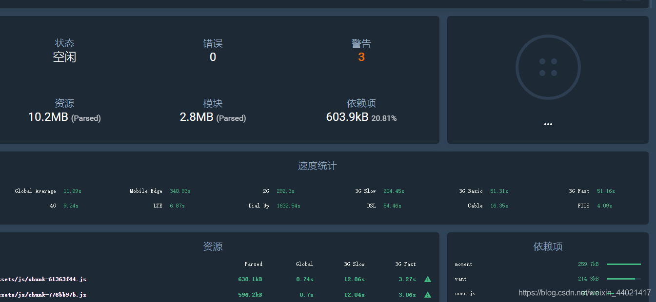Image resolution: width=656 pixels, height=302 pixels.
Task: Open chunk-776bb97b.js asset link
Action: (43, 295)
